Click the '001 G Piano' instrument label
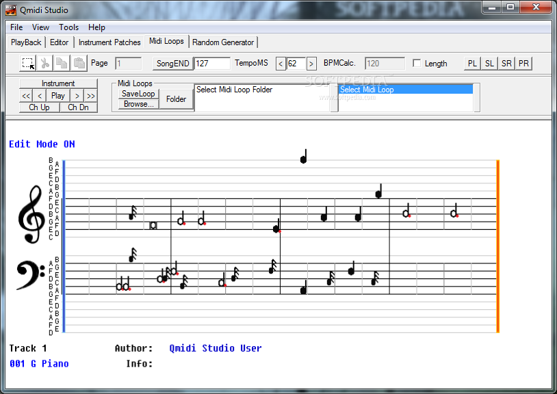The height and width of the screenshot is (394, 557). pos(39,363)
